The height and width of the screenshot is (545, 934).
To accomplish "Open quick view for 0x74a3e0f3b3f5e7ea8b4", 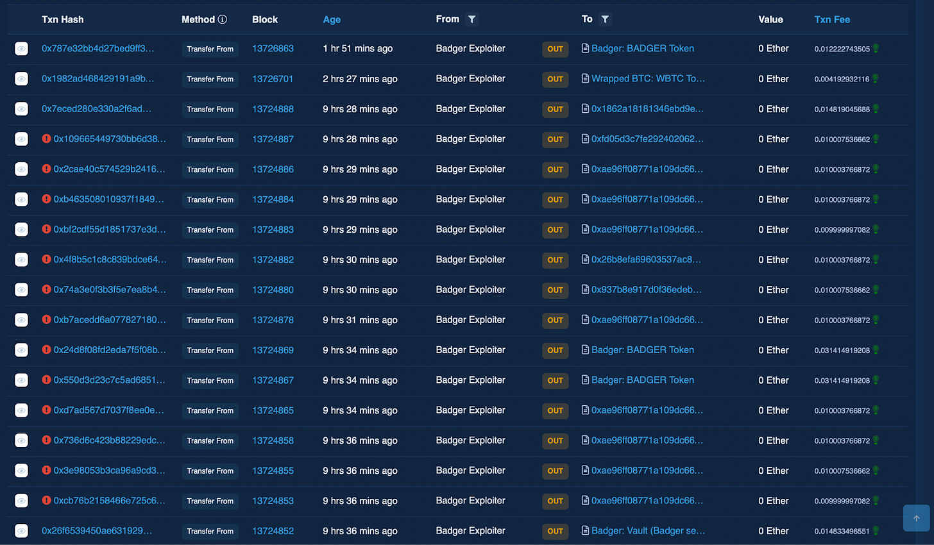I will (21, 290).
